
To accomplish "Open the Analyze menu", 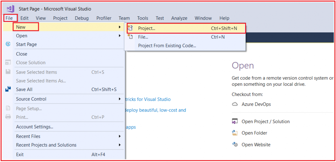I will coord(179,18).
